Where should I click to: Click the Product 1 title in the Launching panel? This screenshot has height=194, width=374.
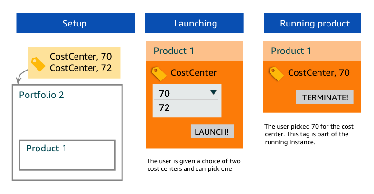[174, 51]
